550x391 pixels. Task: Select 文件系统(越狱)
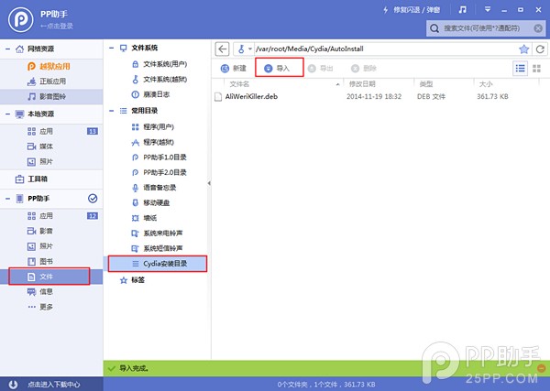tap(159, 80)
